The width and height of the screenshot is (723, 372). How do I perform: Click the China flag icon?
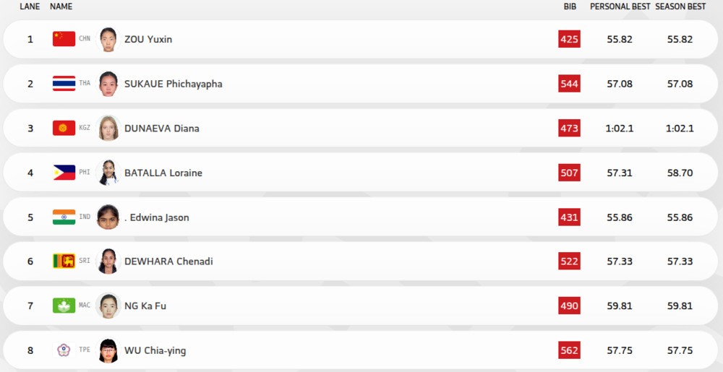point(64,39)
